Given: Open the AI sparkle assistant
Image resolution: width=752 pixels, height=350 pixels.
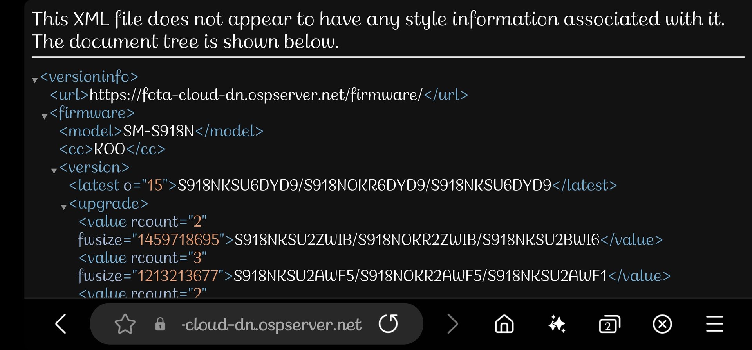Looking at the screenshot, I should coord(557,324).
